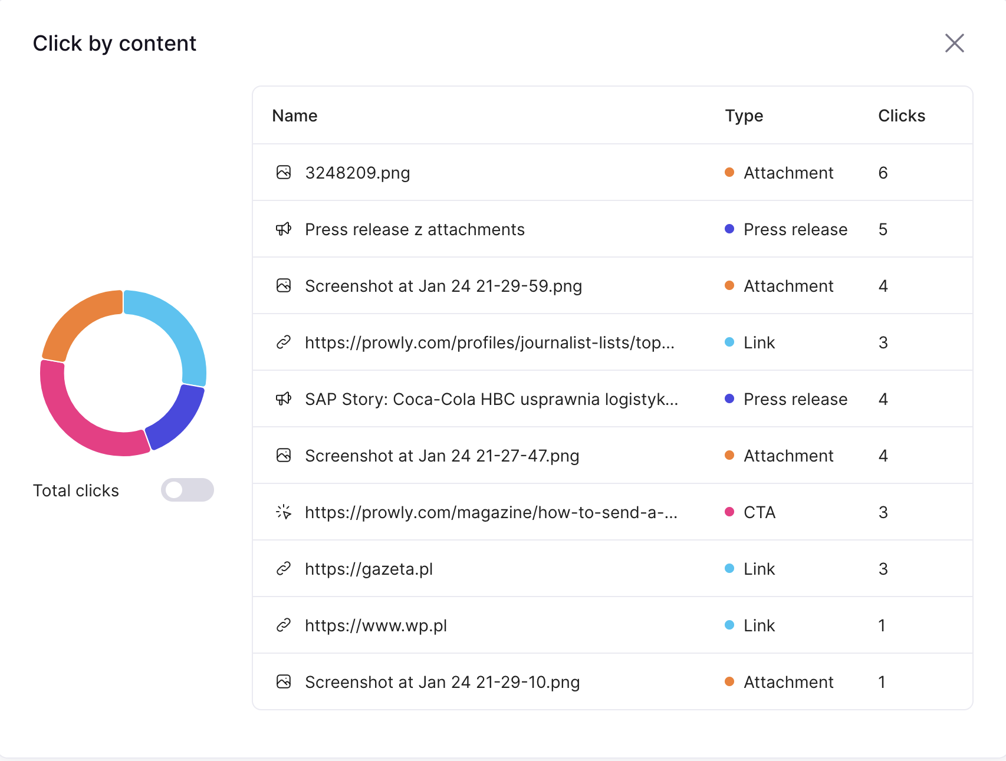This screenshot has width=1006, height=761.
Task: Click the orange Attachment type dot on the top row
Action: (x=729, y=172)
